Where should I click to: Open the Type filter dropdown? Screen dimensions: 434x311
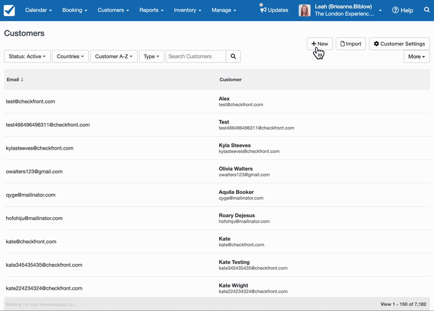pyautogui.click(x=151, y=56)
